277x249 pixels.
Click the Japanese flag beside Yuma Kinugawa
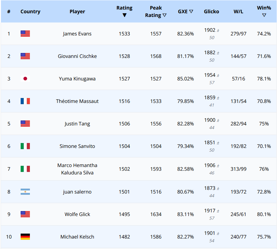pyautogui.click(x=25, y=78)
